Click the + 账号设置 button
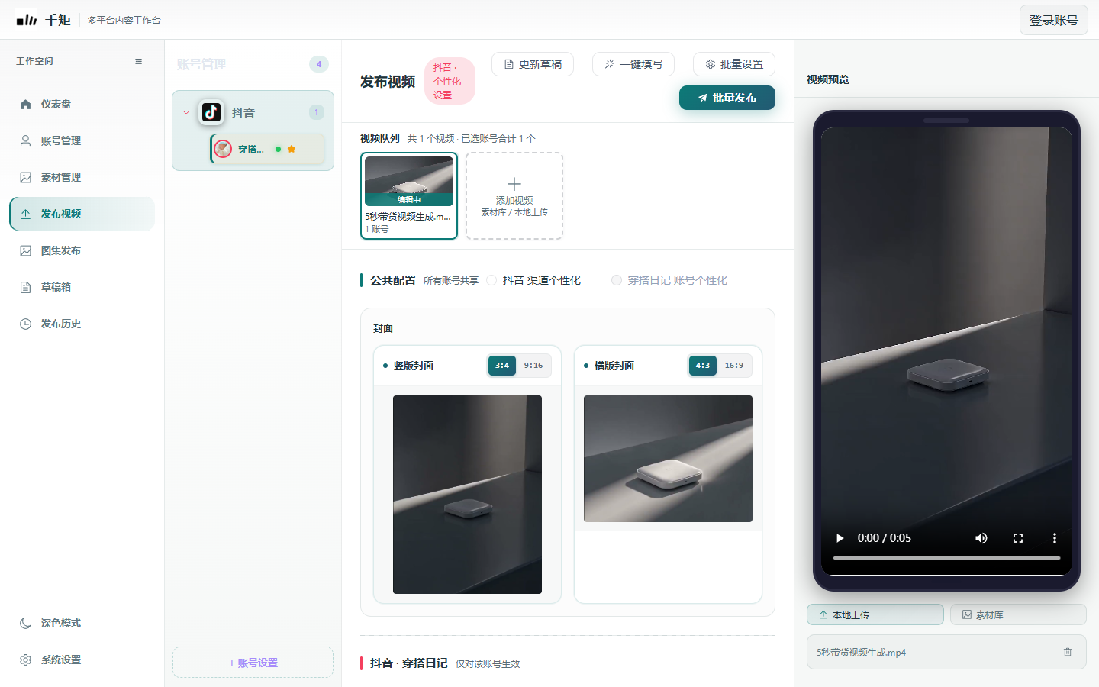Screen dimensions: 1099x687 [x=253, y=663]
